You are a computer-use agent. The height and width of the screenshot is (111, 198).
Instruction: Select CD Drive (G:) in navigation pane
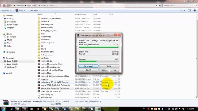tap(12, 67)
